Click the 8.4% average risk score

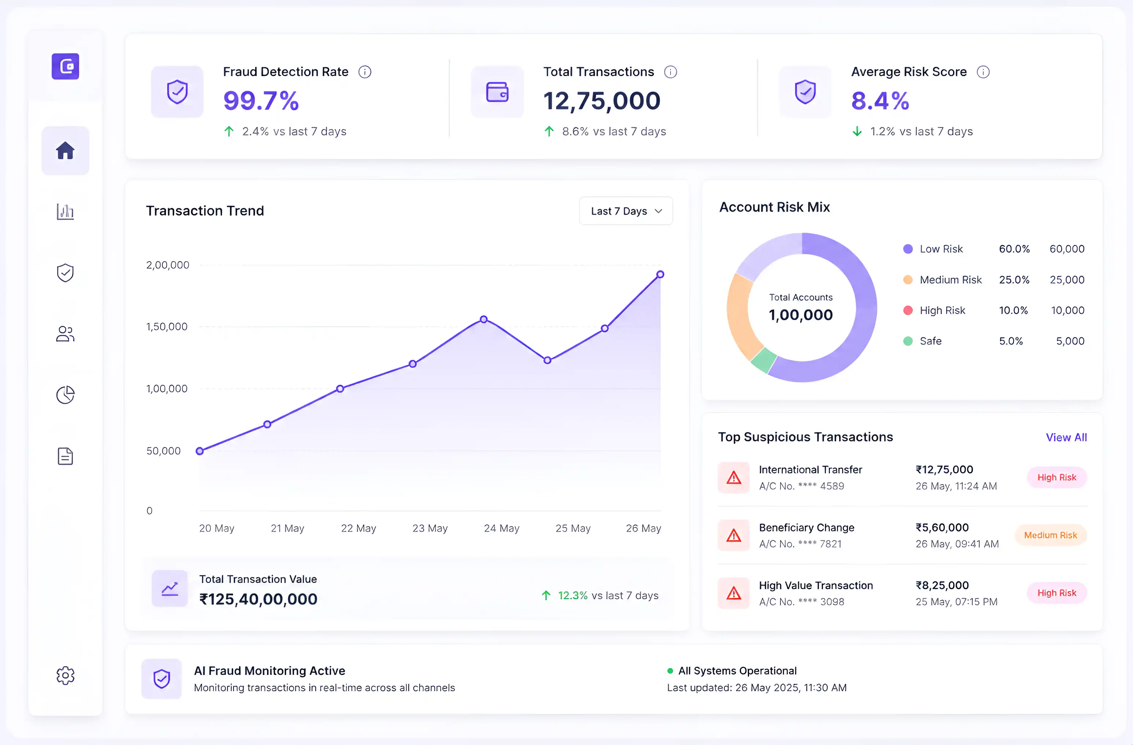[x=880, y=101]
